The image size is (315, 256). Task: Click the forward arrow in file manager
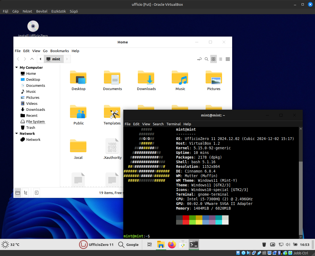click(x=25, y=59)
